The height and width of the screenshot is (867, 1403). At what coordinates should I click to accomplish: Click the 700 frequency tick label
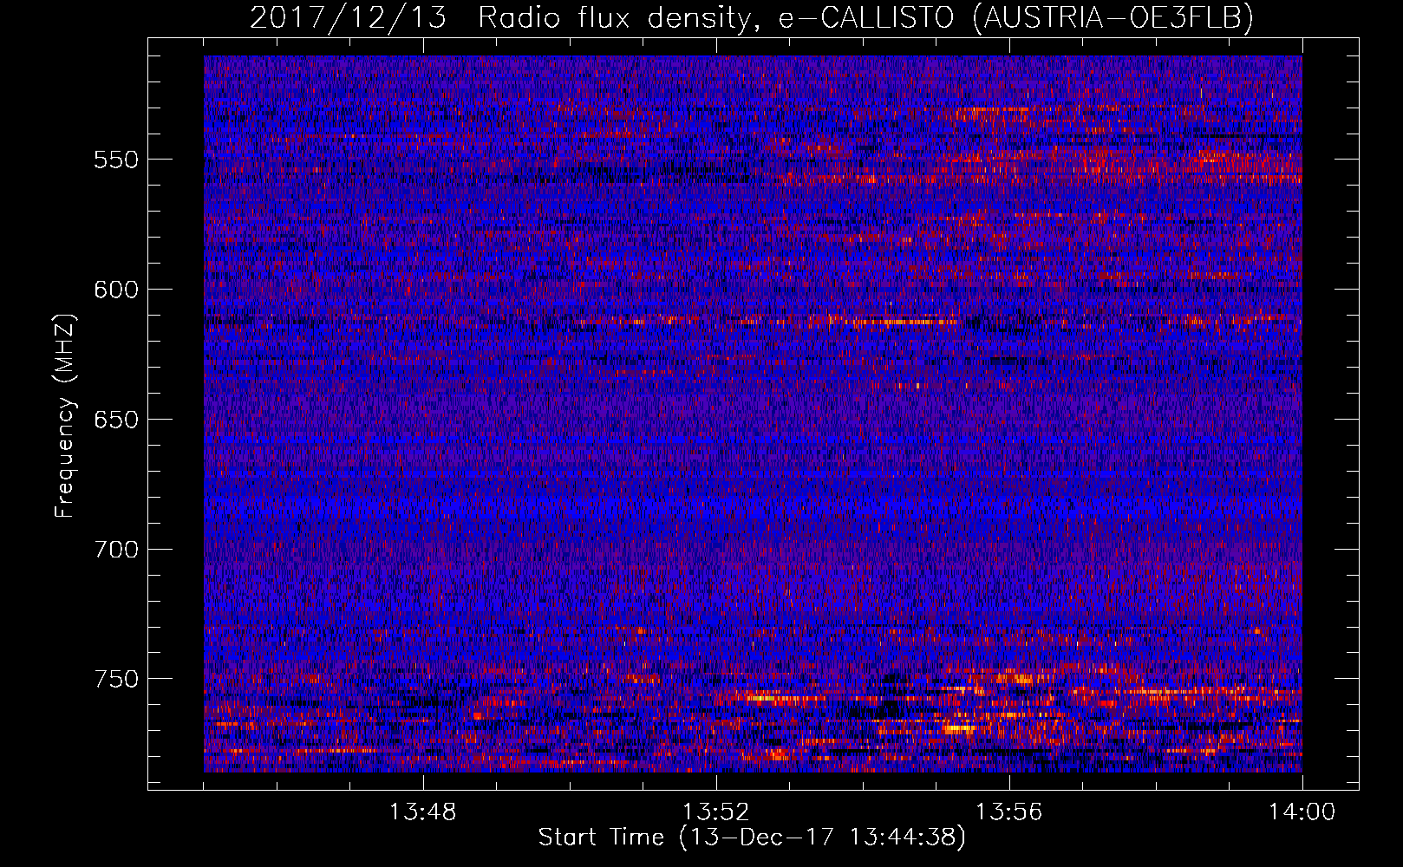(x=116, y=549)
